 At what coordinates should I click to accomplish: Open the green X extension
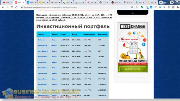click(x=142, y=7)
